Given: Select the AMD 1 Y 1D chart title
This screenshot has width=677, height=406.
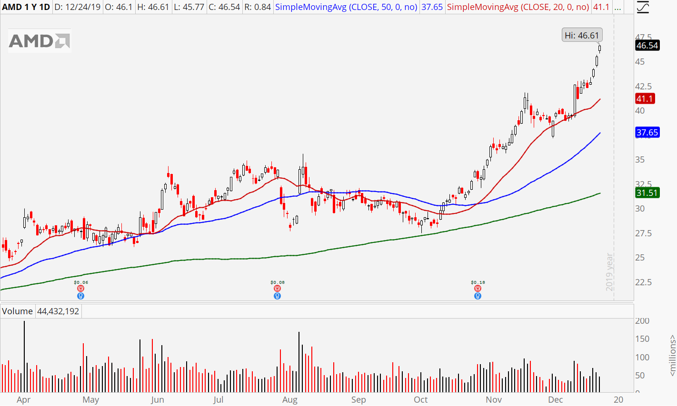Looking at the screenshot, I should [x=26, y=7].
